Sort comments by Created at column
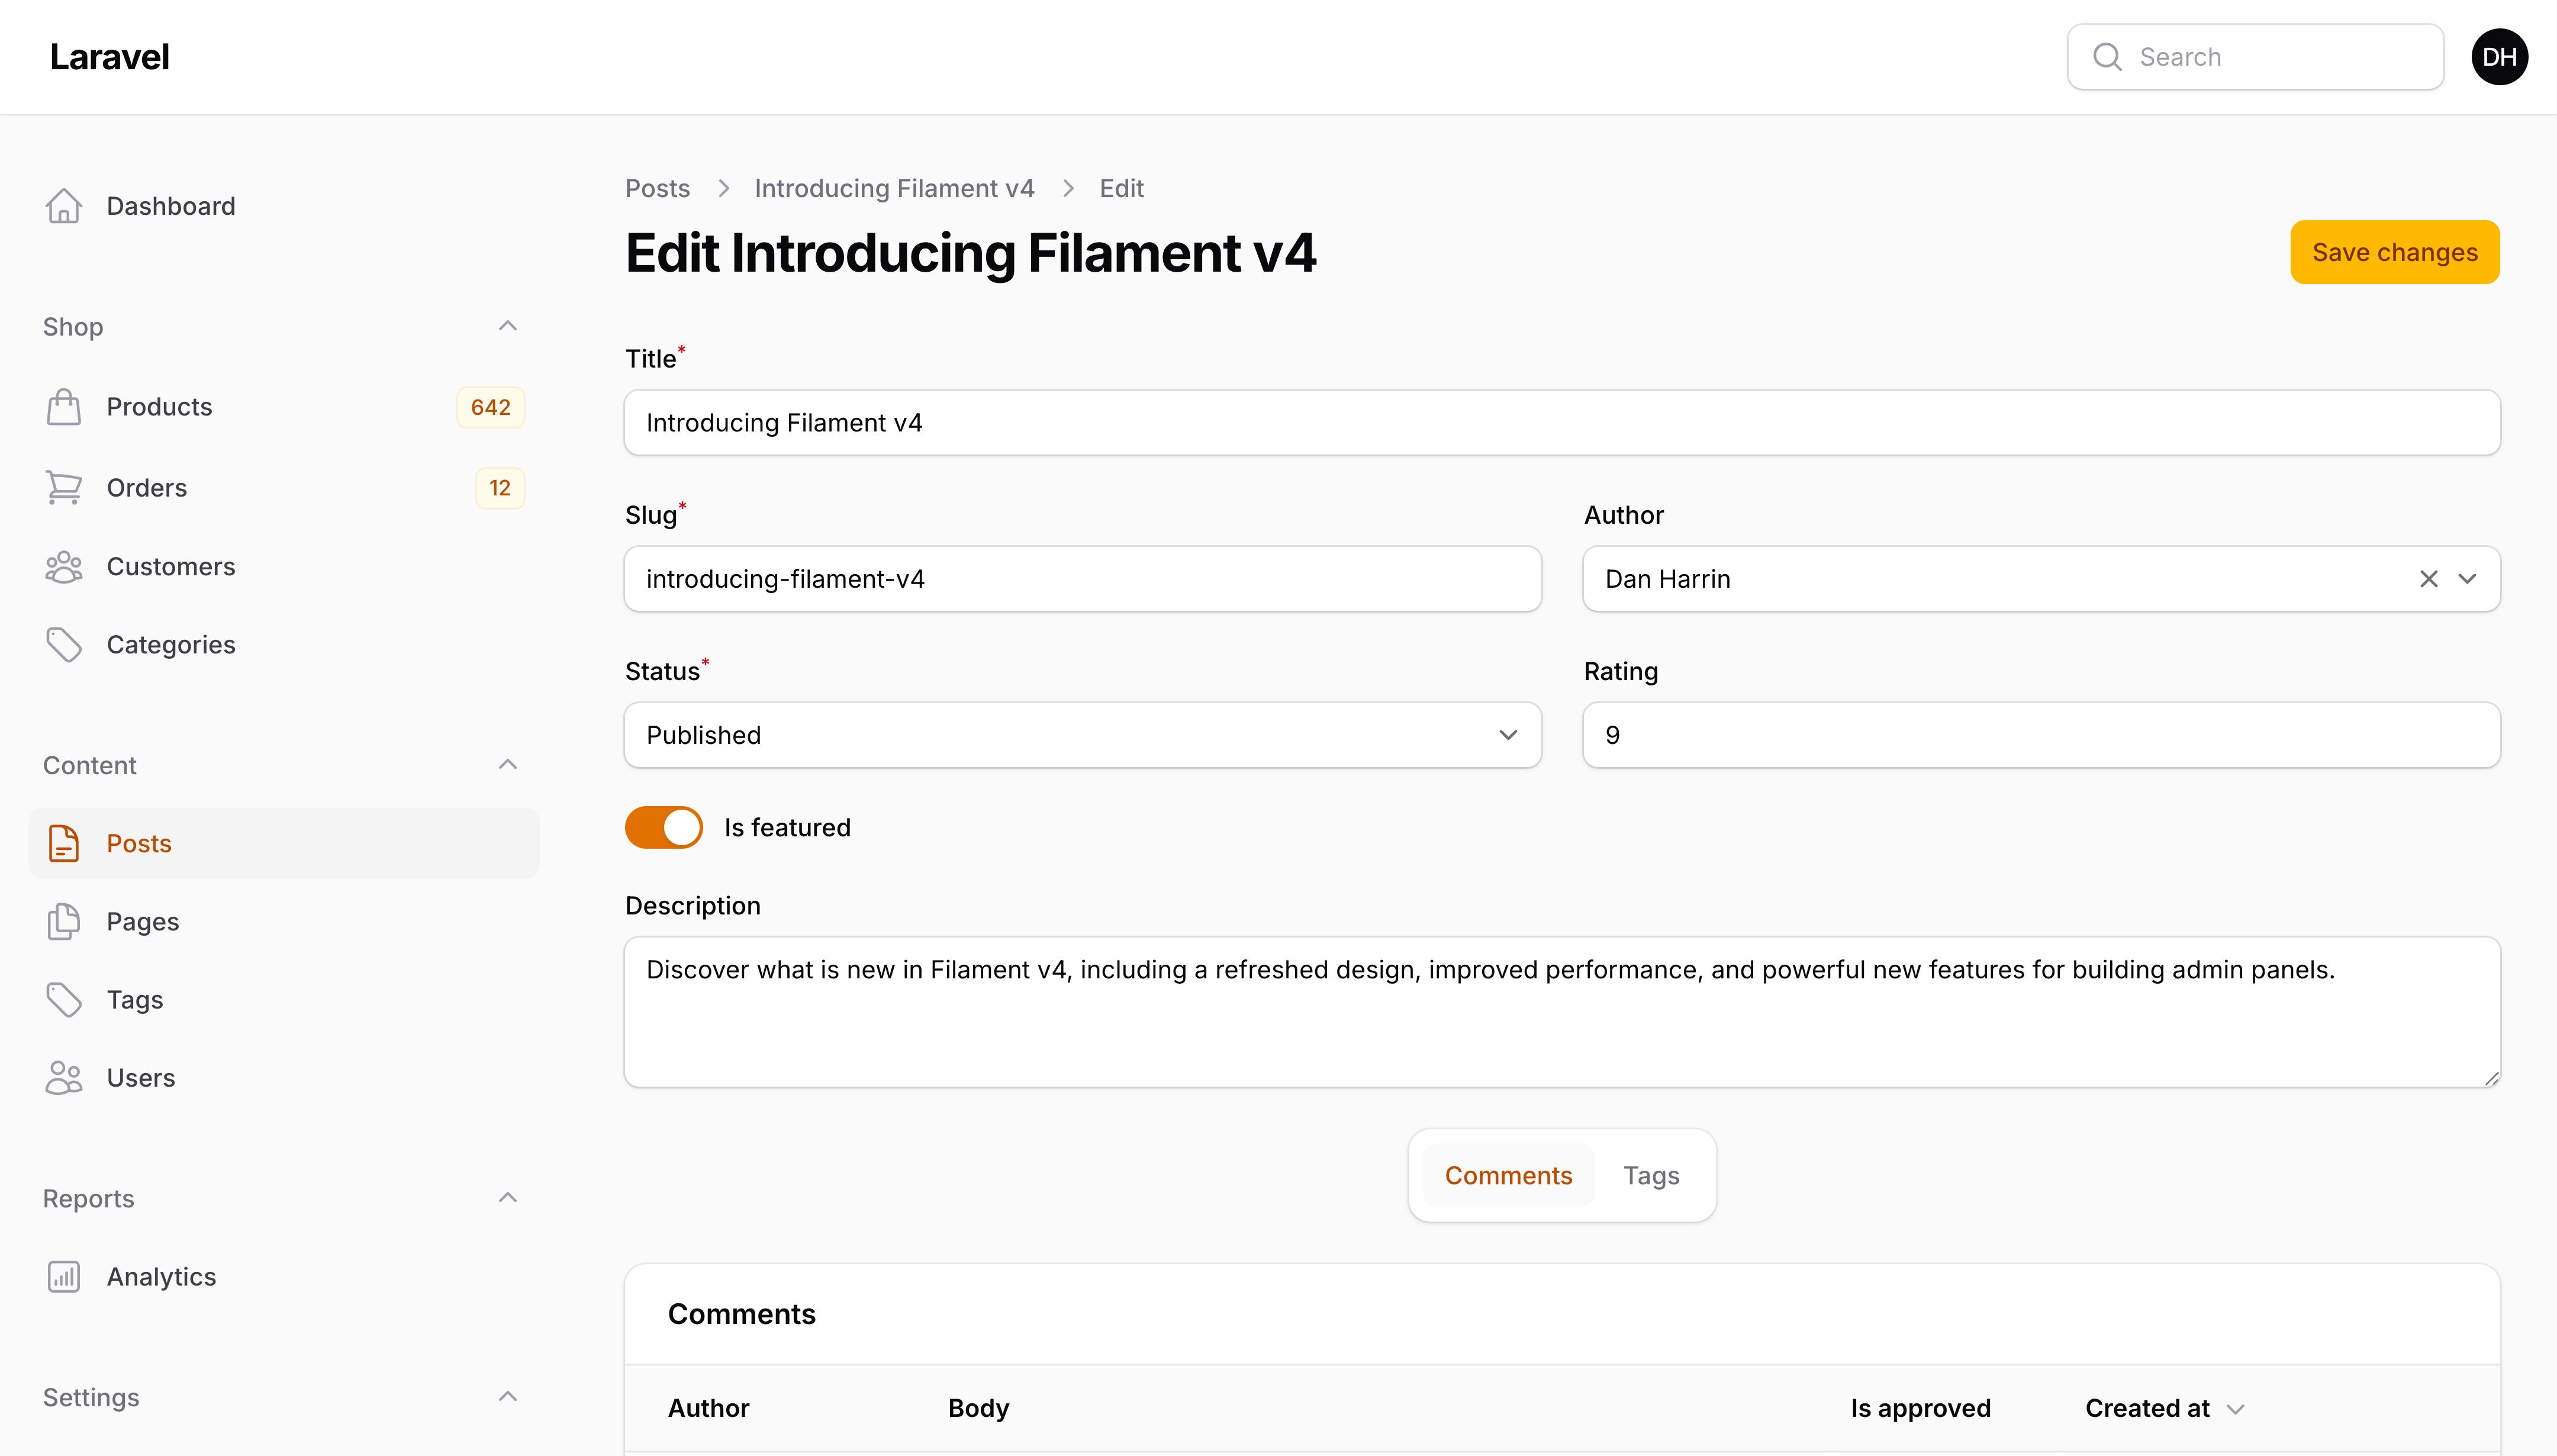This screenshot has width=2557, height=1456. coord(2165,1408)
